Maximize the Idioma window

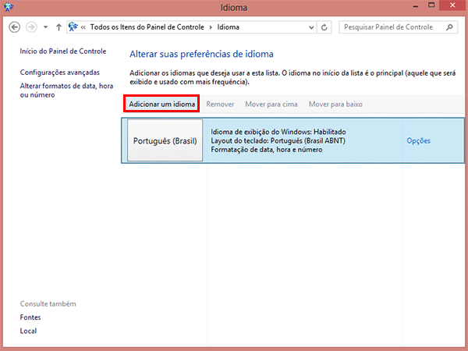[431, 5]
